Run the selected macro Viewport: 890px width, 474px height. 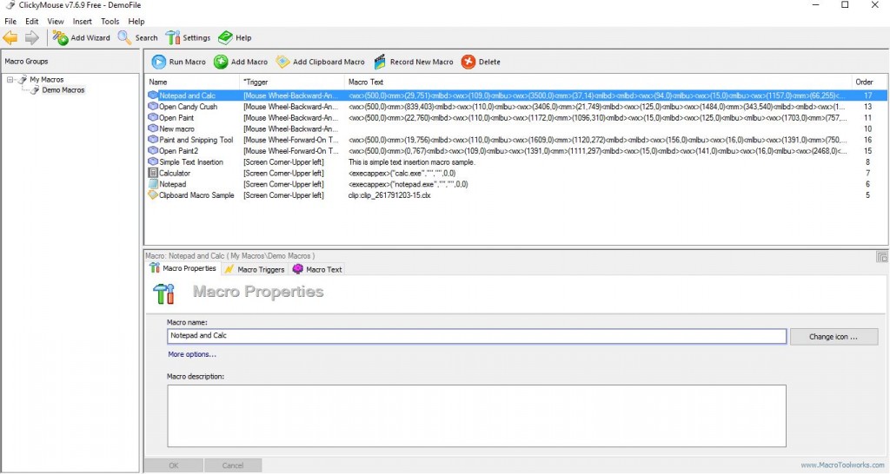(x=179, y=62)
